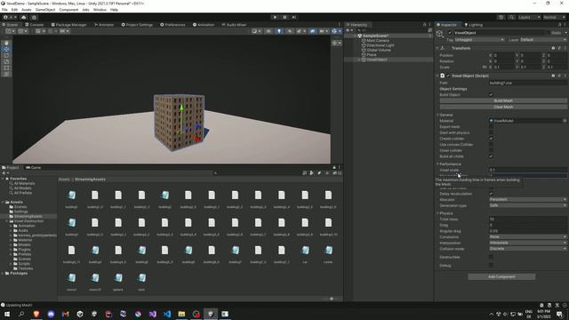
Task: Open Transform component help icon
Action: (x=553, y=48)
